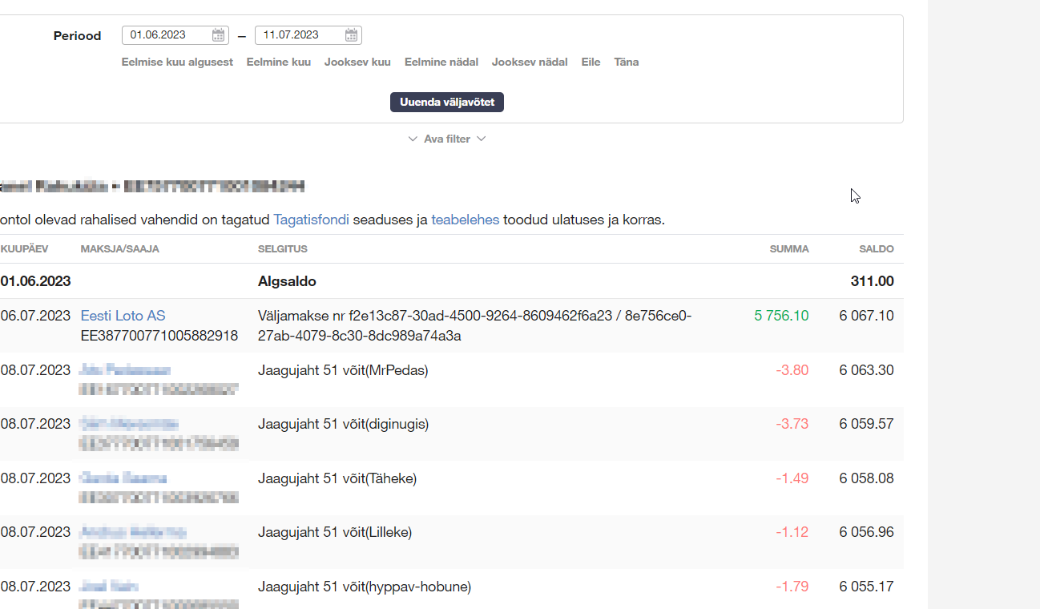Choose the 'Eelmine nädal' period shortcut
The image size is (1040, 609).
coord(441,63)
